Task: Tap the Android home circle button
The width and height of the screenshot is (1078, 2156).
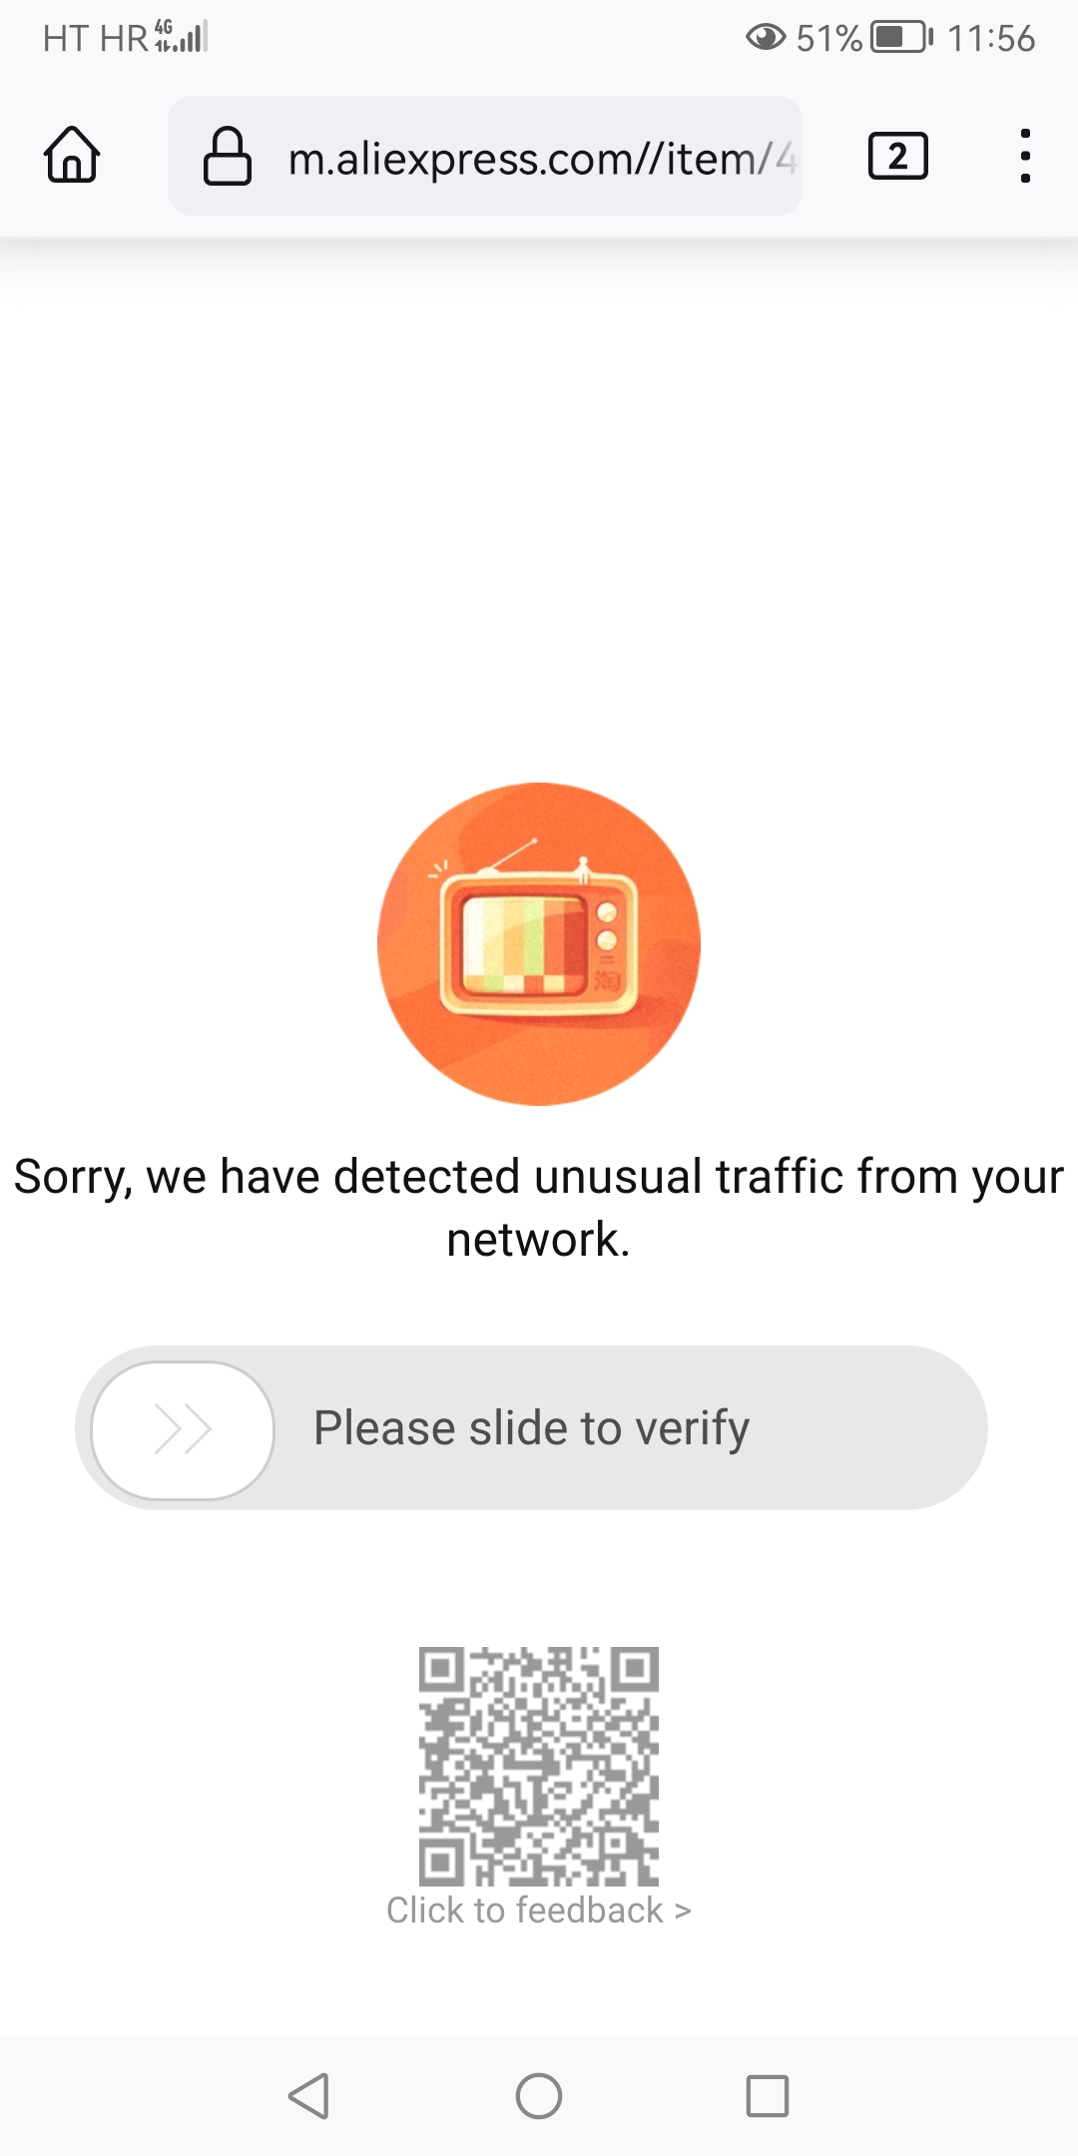Action: [x=539, y=2095]
